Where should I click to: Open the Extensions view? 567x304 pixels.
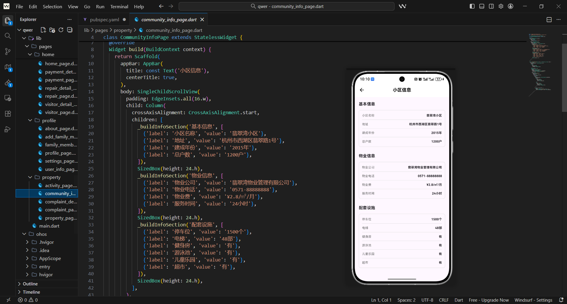click(x=8, y=114)
